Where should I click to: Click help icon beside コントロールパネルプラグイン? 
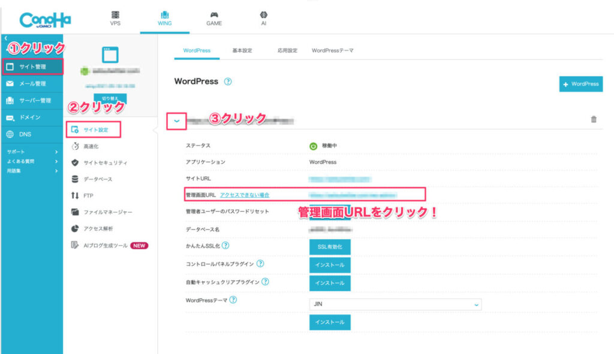[x=260, y=264]
